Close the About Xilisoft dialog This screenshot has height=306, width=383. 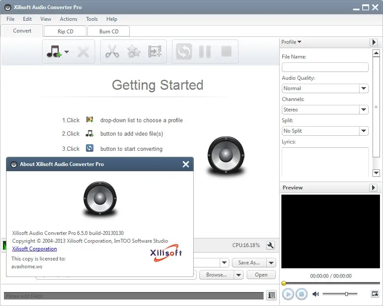186,164
